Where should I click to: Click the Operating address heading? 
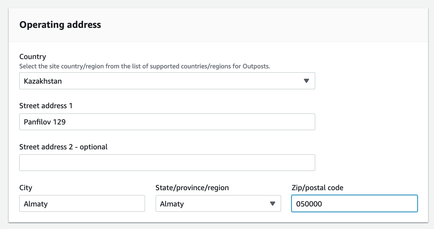click(60, 25)
